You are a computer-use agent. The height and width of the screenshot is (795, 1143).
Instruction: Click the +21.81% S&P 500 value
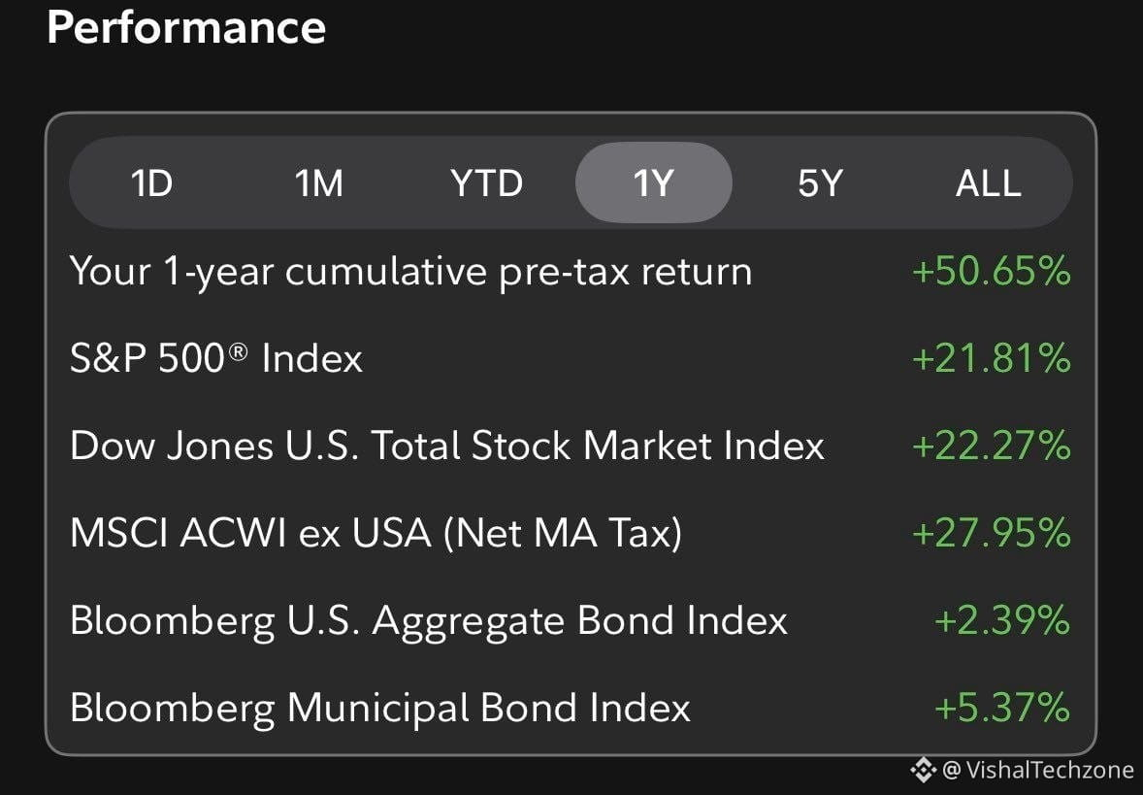click(x=992, y=358)
